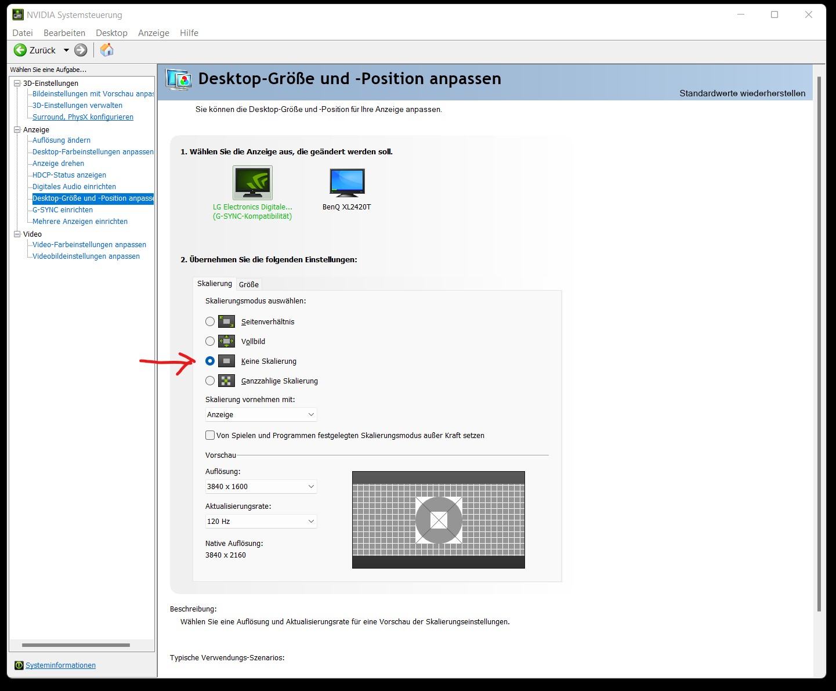Open the Datei menu
Viewport: 836px width, 691px height.
coord(23,33)
